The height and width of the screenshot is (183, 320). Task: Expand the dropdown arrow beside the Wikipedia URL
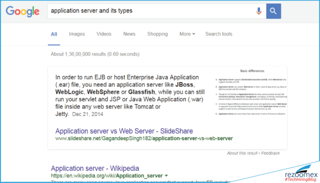[166, 175]
